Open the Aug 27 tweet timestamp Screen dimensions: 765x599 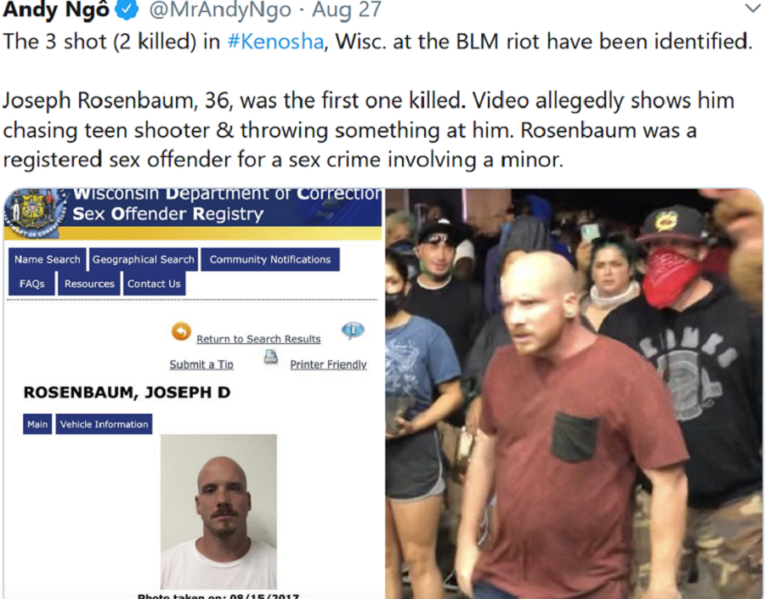347,9
